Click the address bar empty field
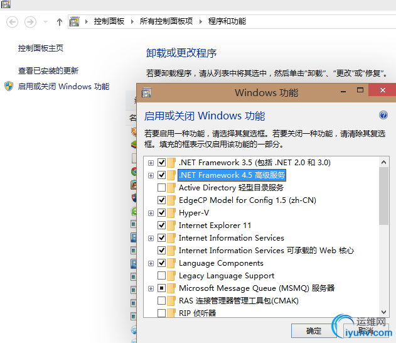The image size is (396, 343). point(321,22)
